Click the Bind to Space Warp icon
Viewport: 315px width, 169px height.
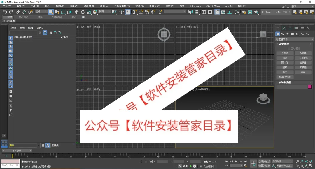click(31, 12)
